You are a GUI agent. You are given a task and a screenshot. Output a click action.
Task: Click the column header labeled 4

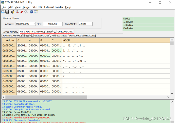[x=34, y=40]
